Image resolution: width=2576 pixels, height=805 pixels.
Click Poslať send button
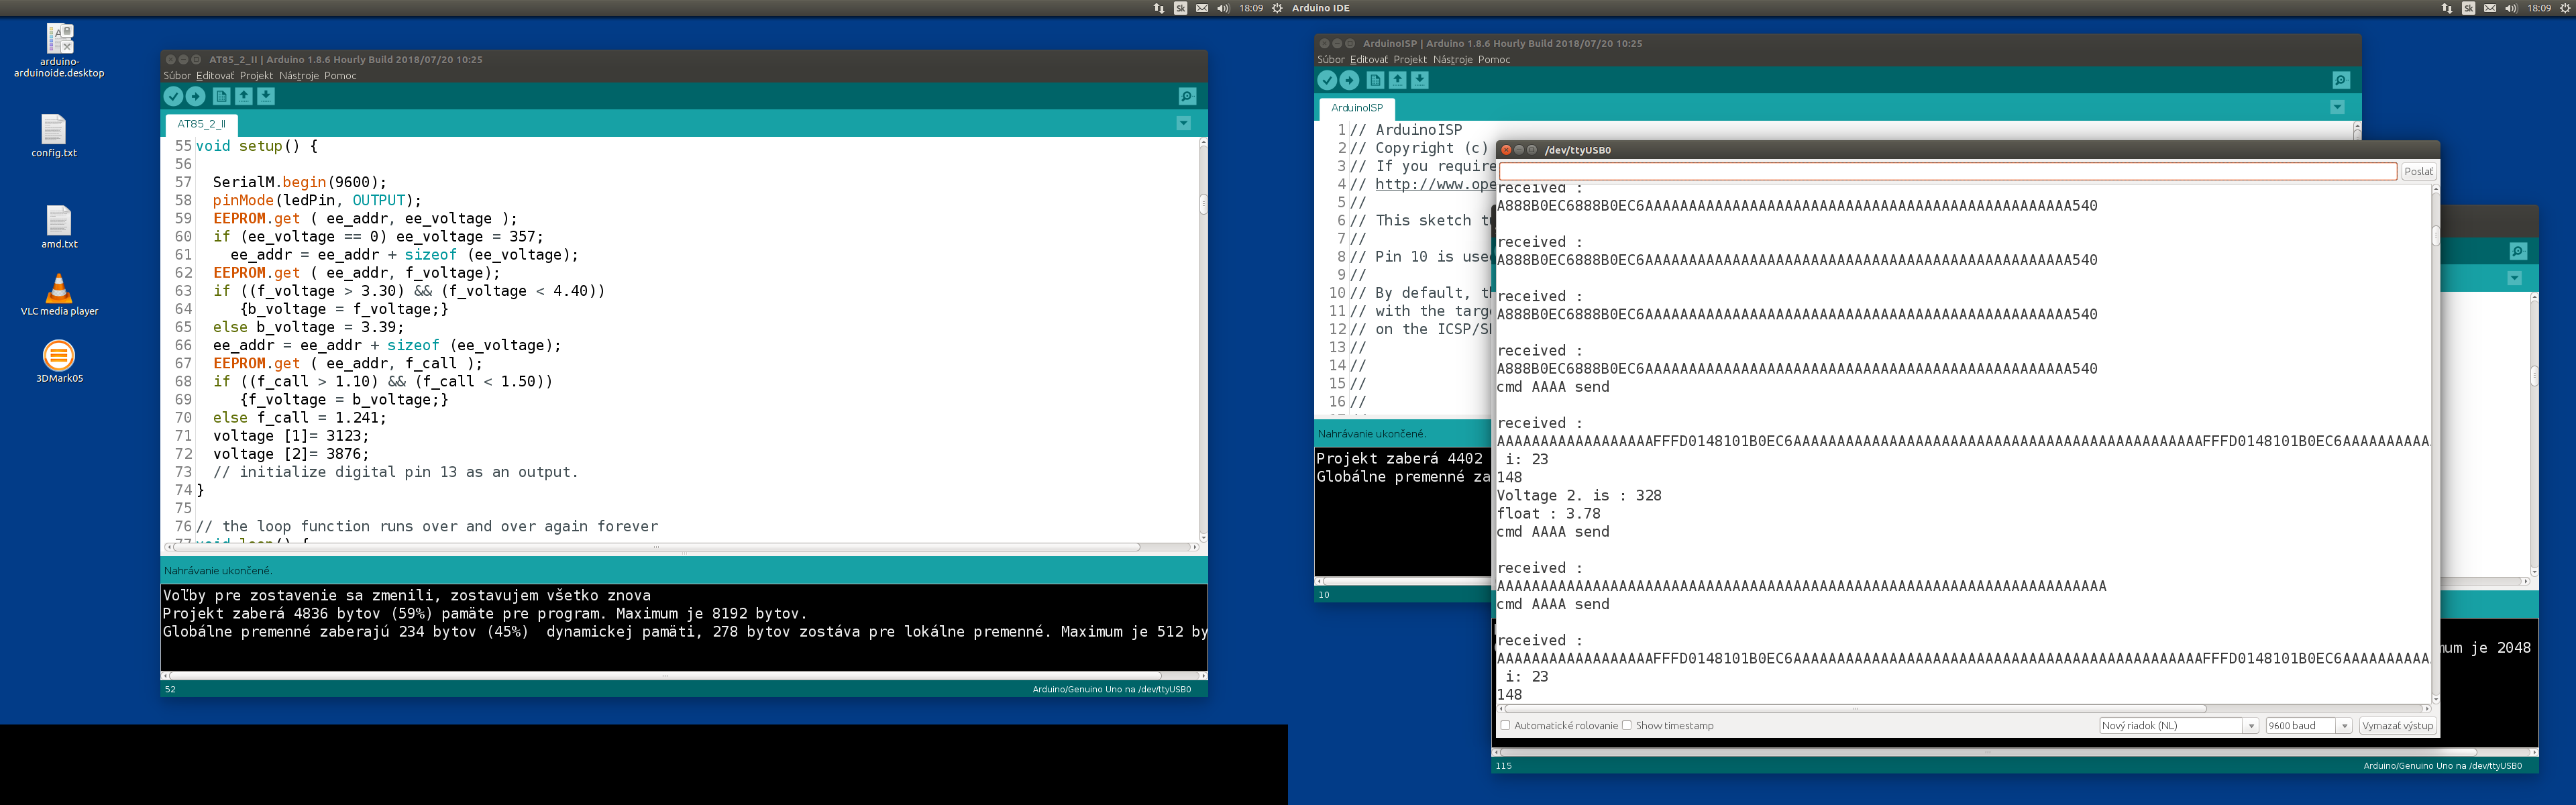(2418, 172)
